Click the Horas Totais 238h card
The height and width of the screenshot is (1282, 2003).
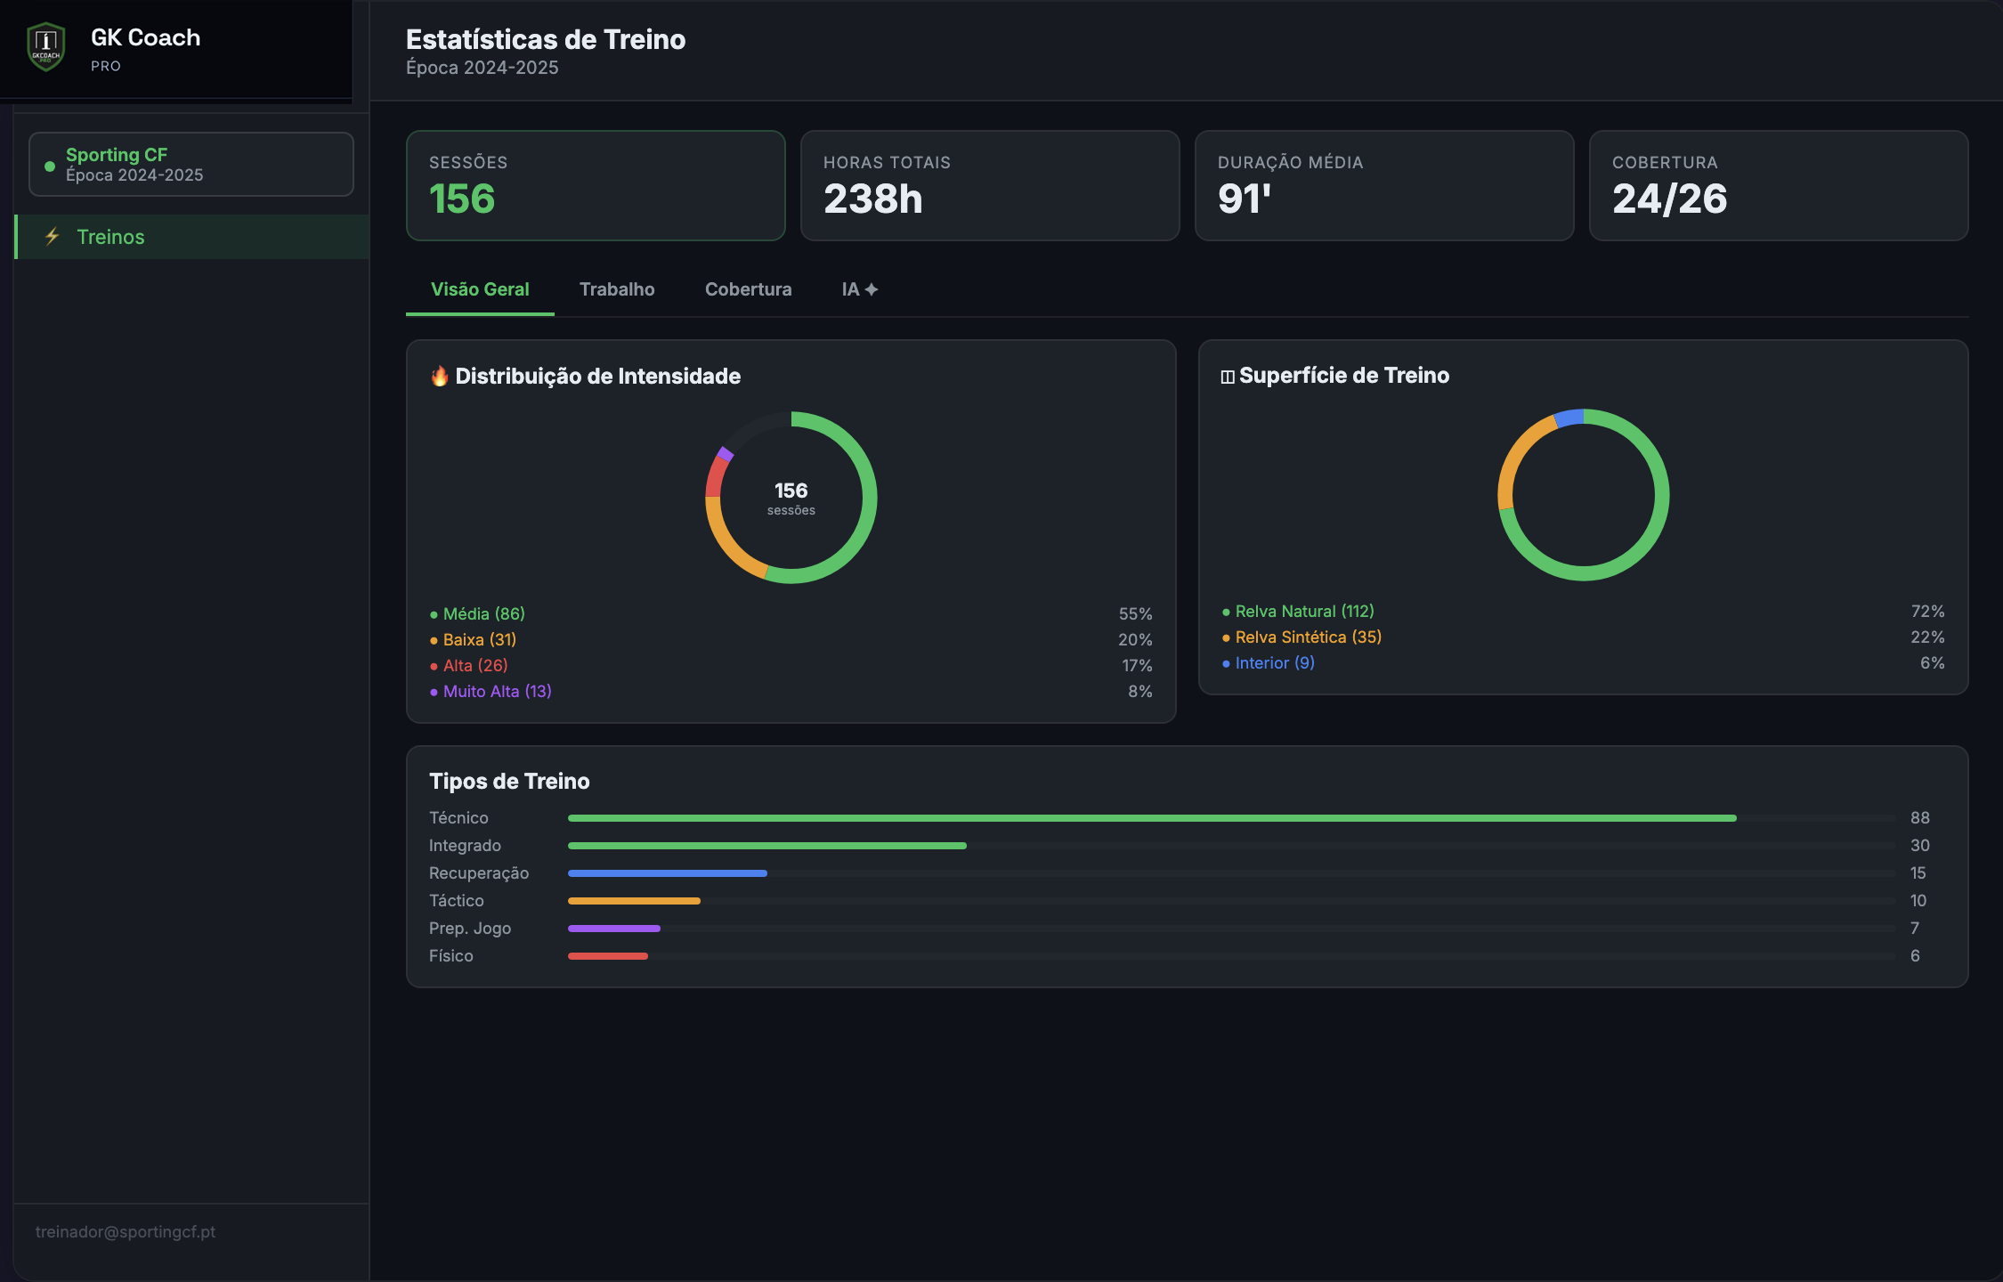[x=990, y=185]
